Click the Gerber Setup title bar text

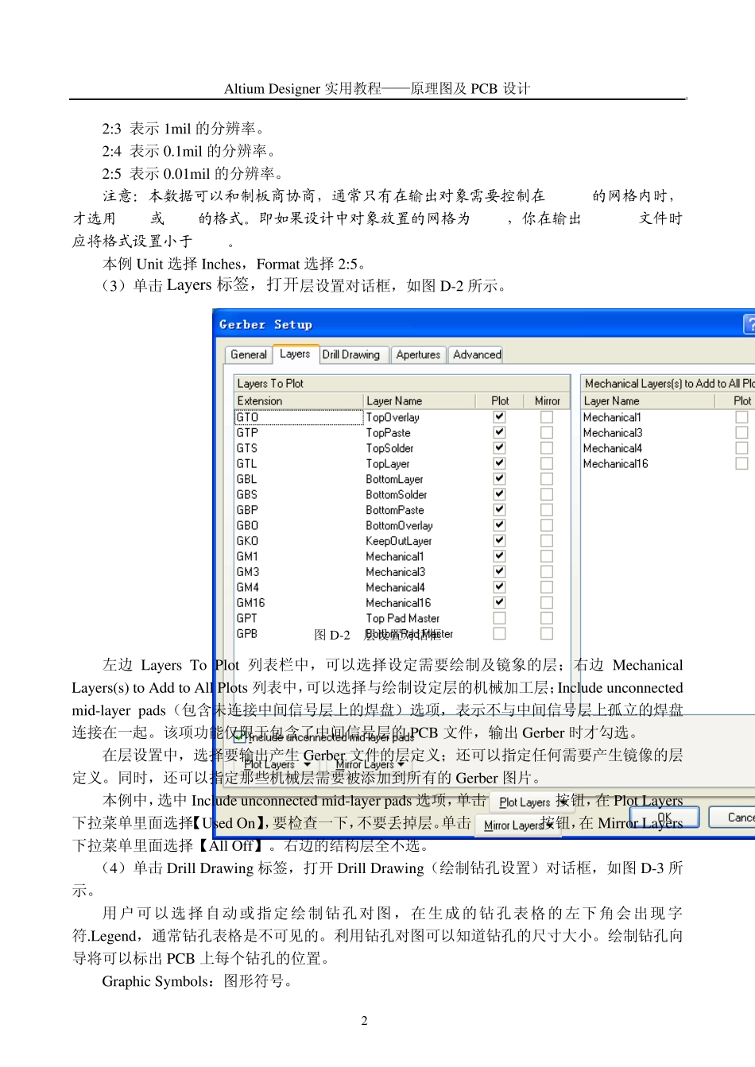tap(265, 324)
